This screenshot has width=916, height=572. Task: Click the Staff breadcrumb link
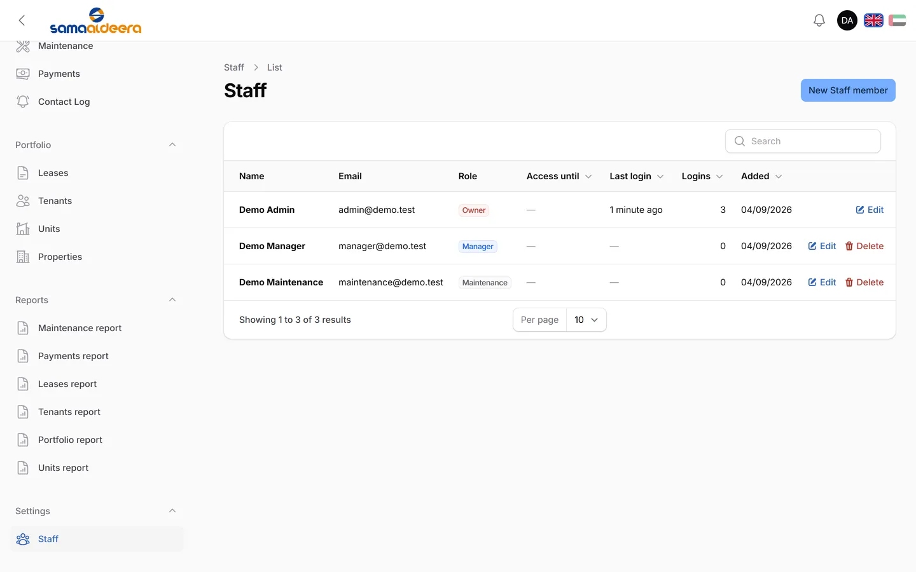coord(234,67)
